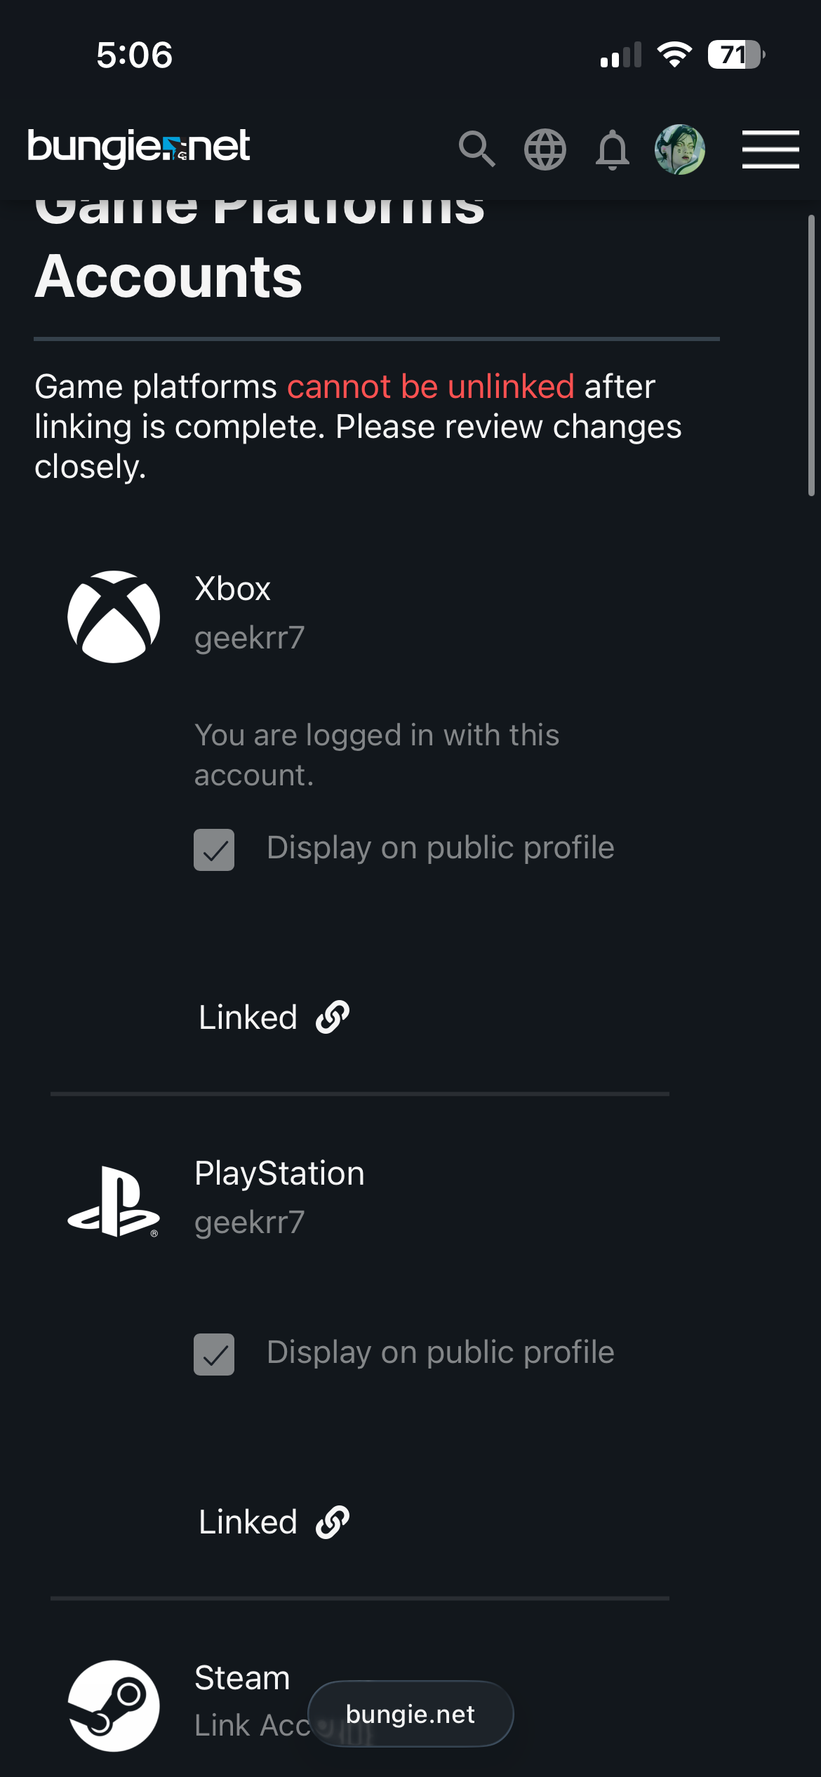Image resolution: width=821 pixels, height=1777 pixels.
Task: Click the Xbox Linked chain icon
Action: point(333,1017)
